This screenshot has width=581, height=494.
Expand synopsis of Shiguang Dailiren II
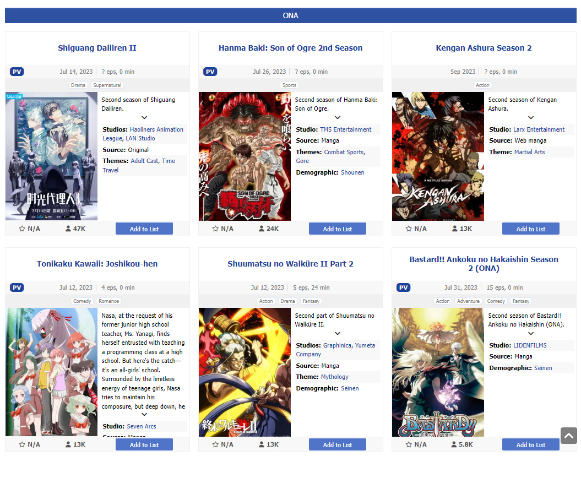[x=144, y=117]
